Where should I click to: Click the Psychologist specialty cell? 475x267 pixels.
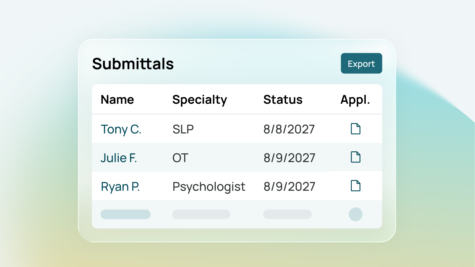click(x=209, y=187)
